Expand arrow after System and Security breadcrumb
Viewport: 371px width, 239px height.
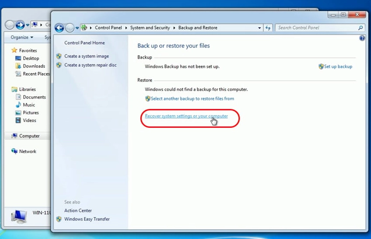tap(174, 28)
